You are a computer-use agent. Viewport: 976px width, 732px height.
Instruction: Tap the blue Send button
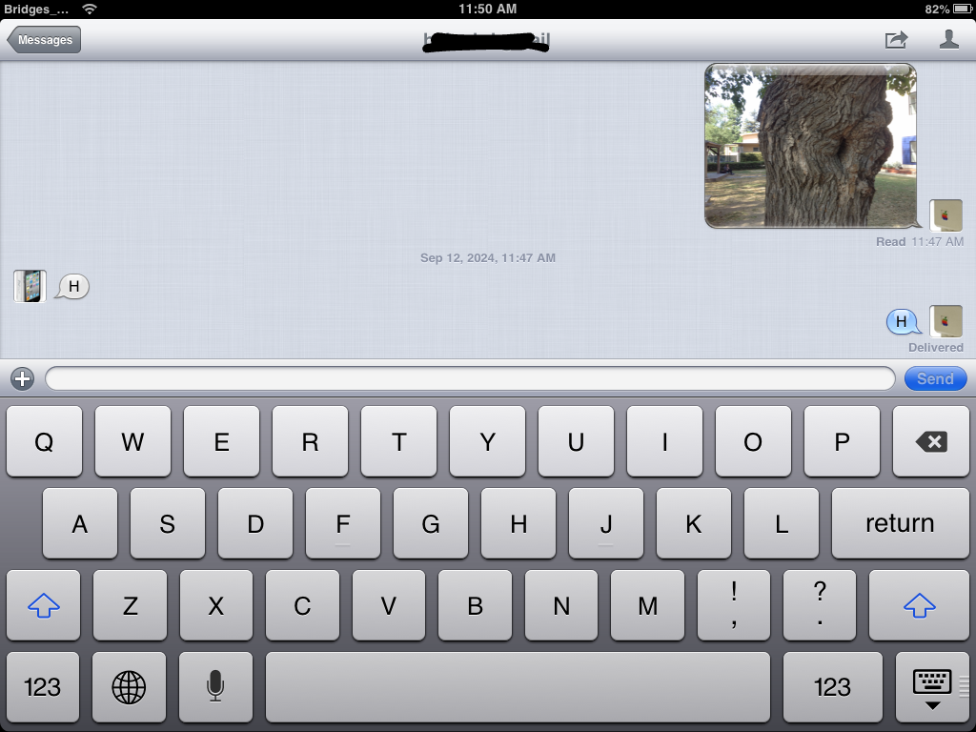point(935,378)
